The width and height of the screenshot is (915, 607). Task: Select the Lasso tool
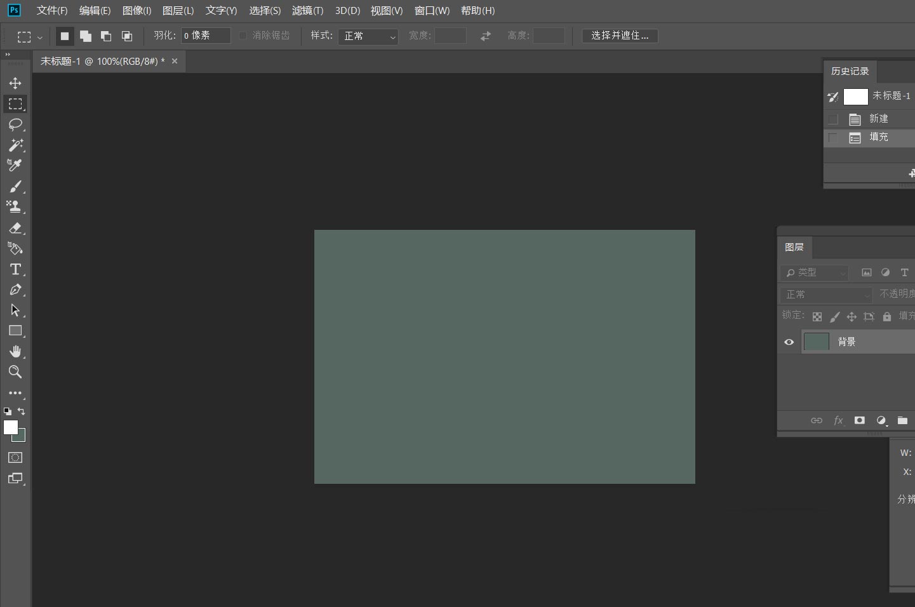point(15,124)
